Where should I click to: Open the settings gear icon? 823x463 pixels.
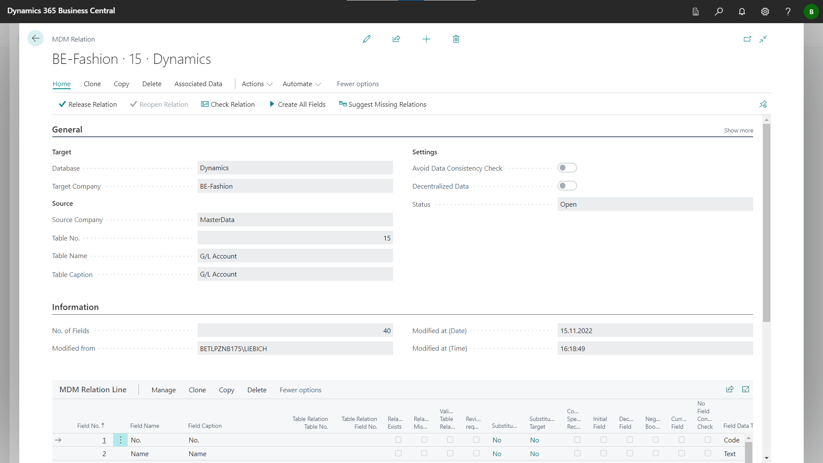tap(765, 12)
